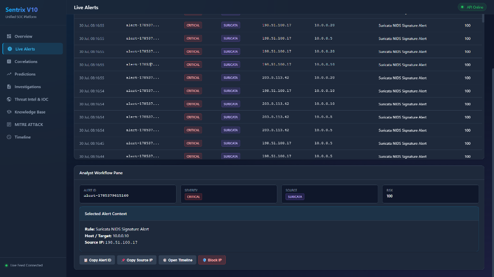Go to Correlations section

32,62
